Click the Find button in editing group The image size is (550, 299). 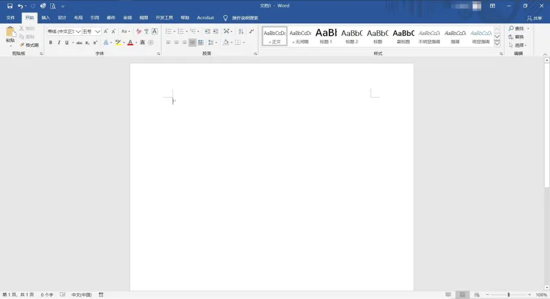tap(516, 28)
